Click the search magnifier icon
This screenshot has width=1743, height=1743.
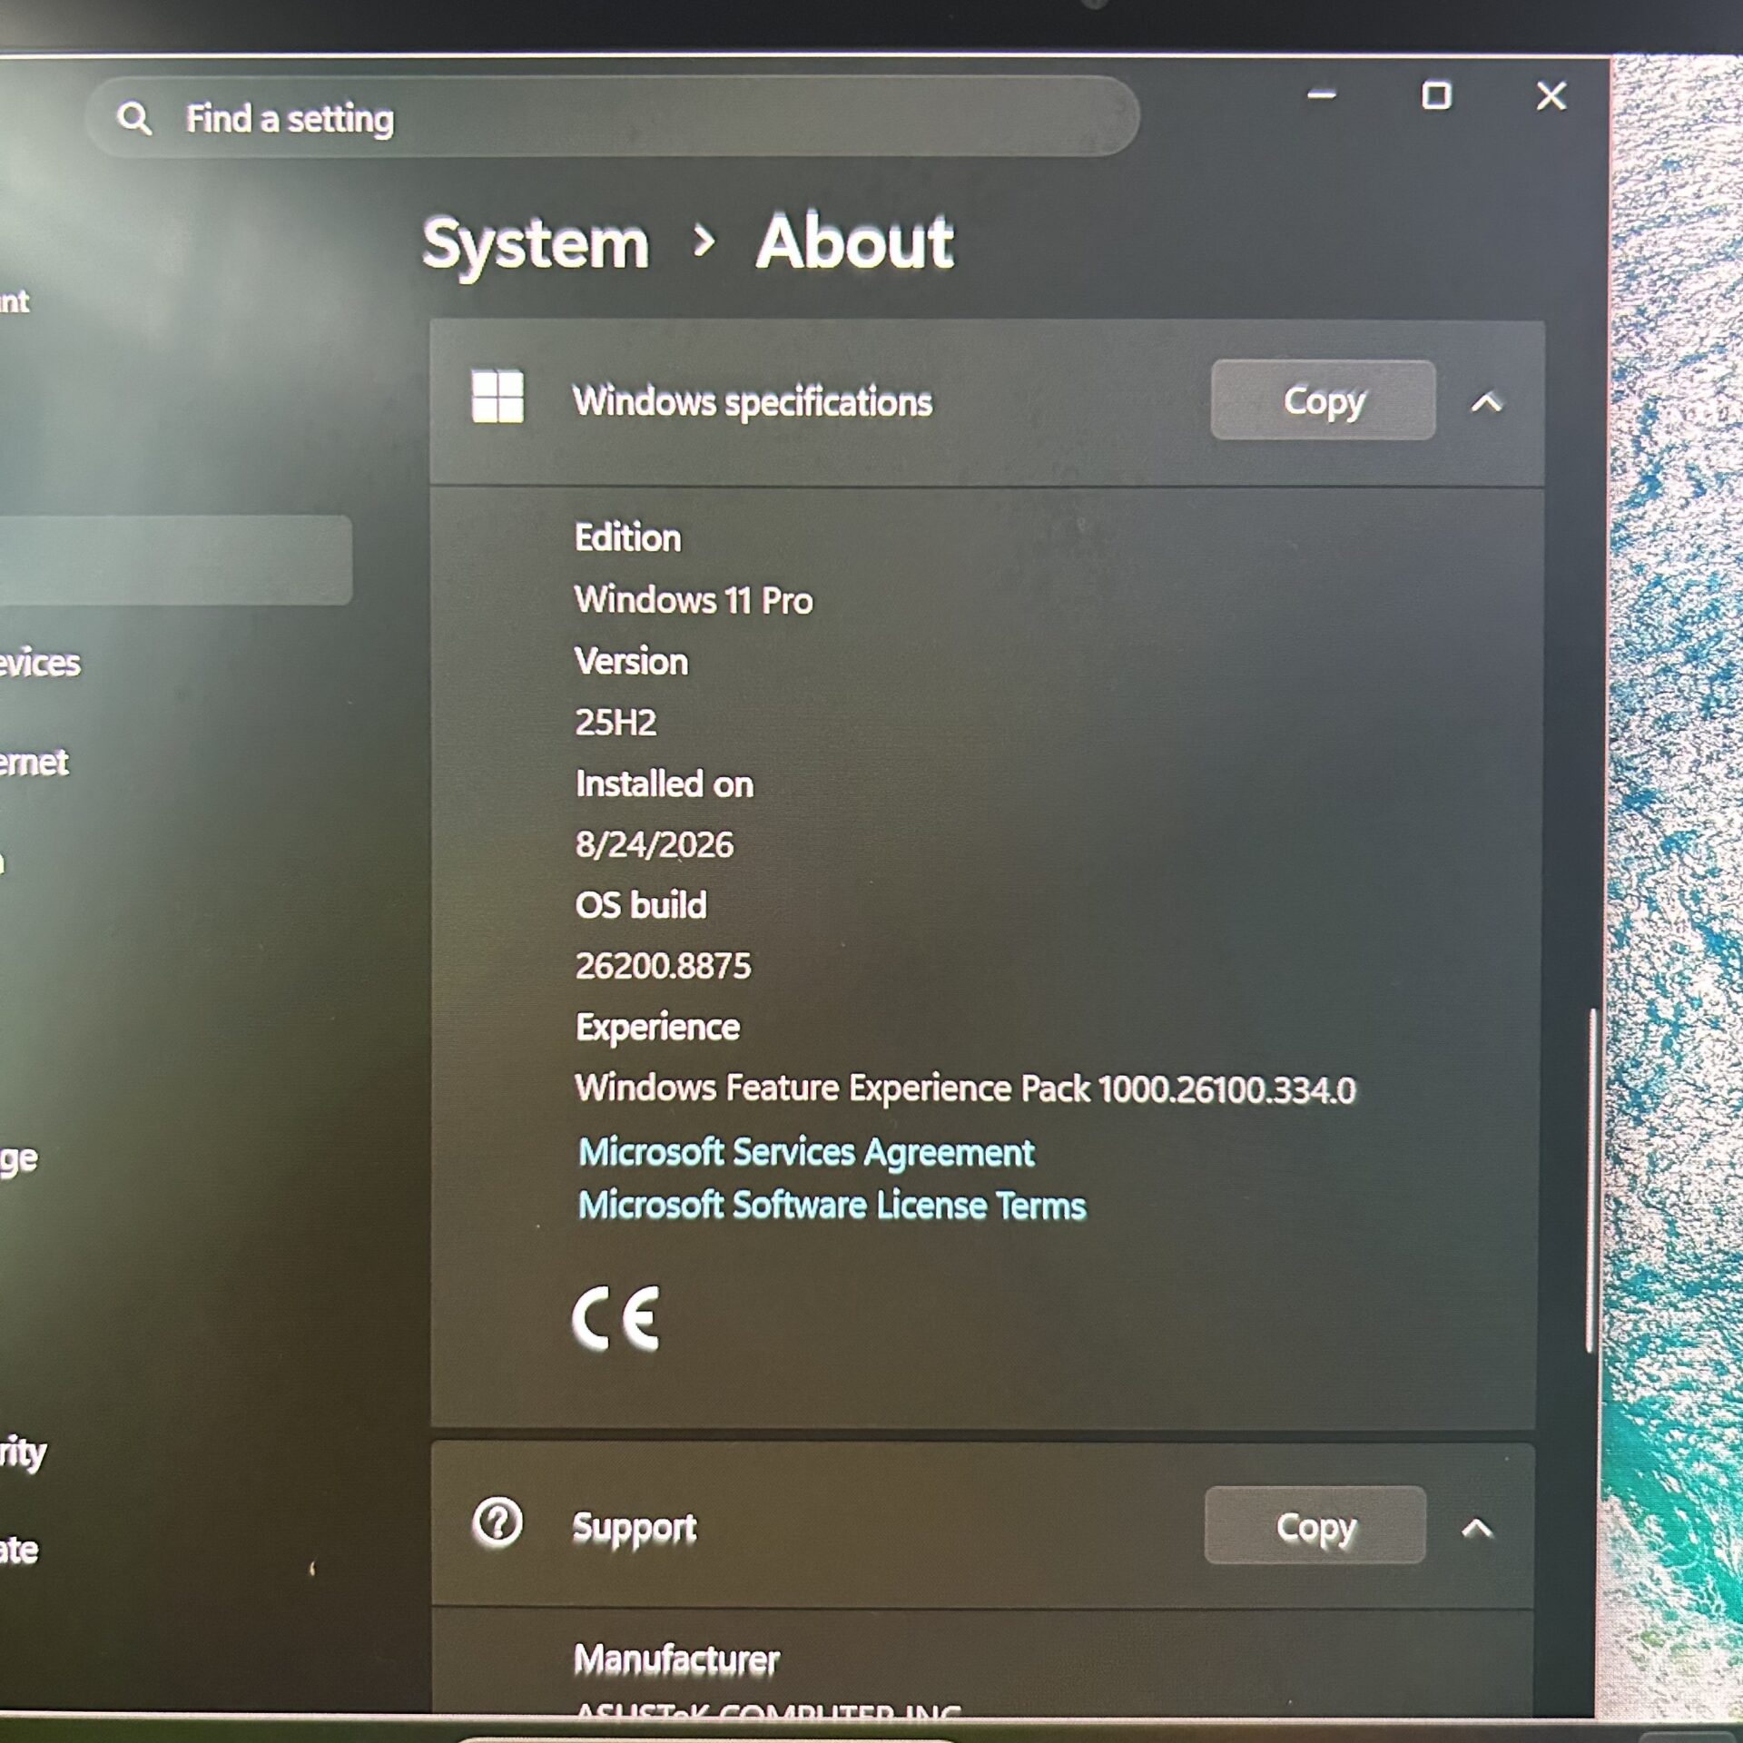[134, 118]
